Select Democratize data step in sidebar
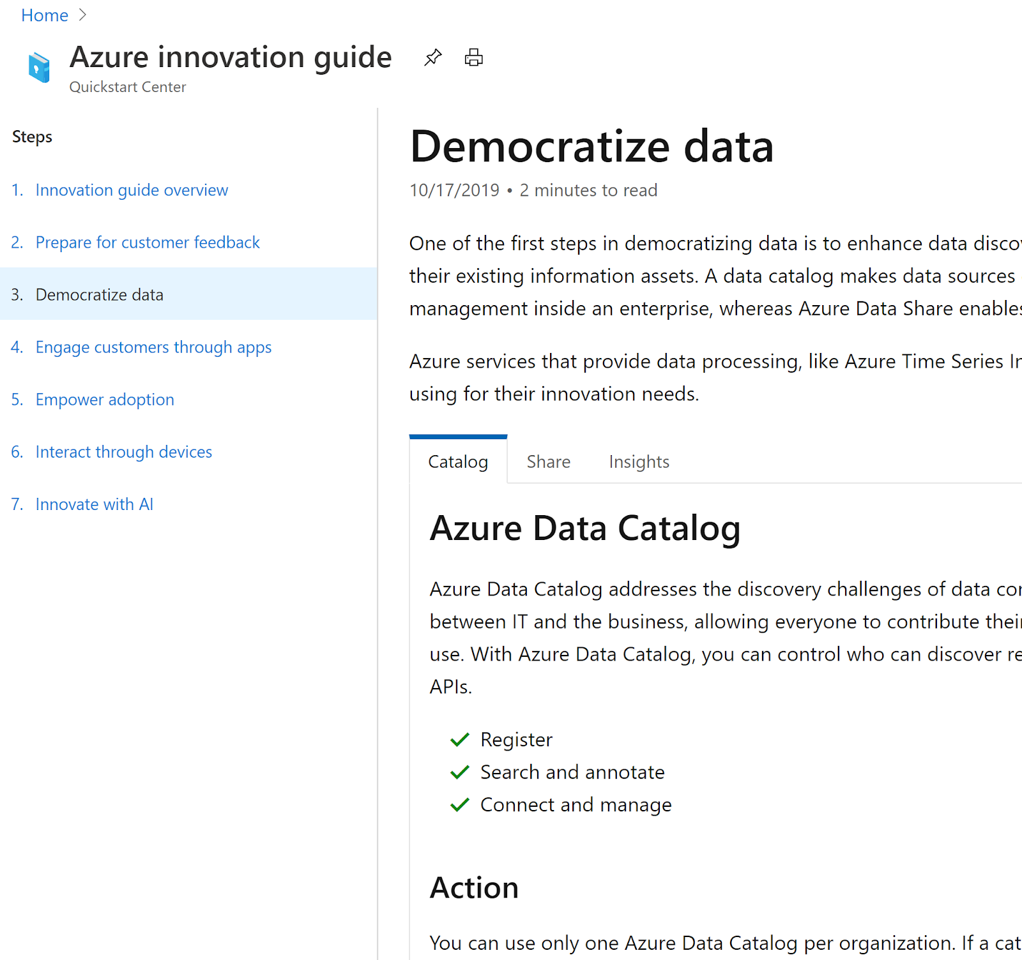The width and height of the screenshot is (1022, 960). coord(188,294)
